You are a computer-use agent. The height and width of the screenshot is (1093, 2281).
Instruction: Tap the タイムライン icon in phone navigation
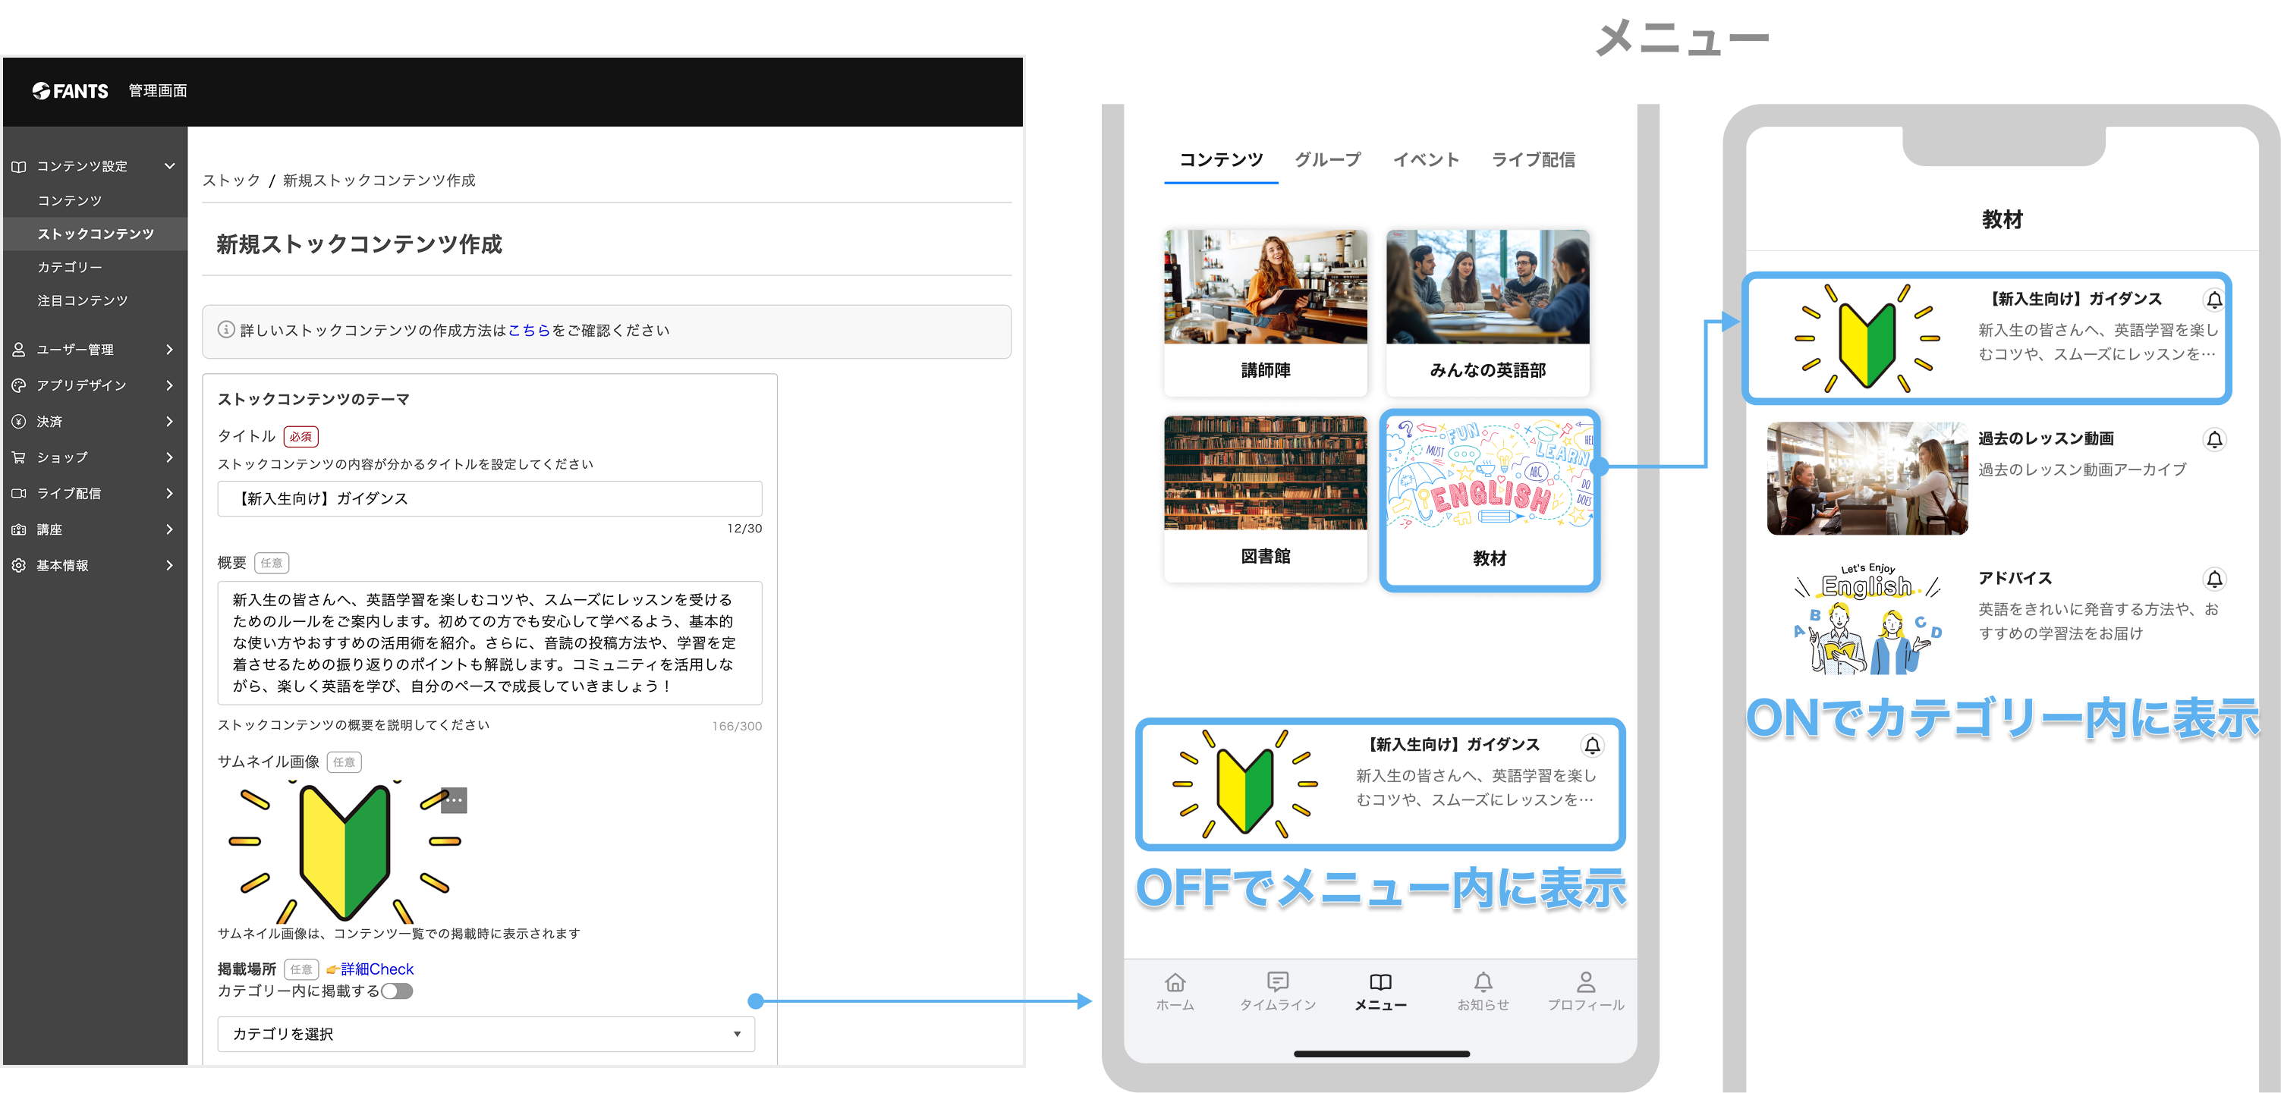pos(1278,982)
